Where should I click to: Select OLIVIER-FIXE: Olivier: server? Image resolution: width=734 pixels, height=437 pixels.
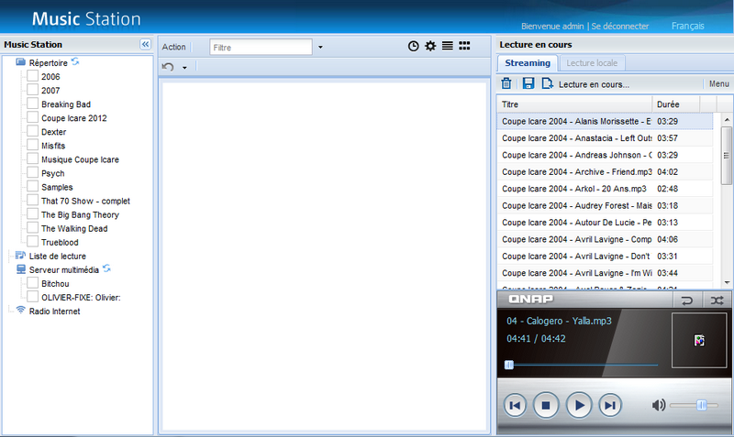81,297
